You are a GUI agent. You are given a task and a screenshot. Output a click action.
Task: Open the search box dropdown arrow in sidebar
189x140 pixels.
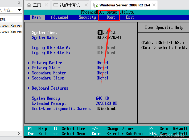click(x=19, y=10)
